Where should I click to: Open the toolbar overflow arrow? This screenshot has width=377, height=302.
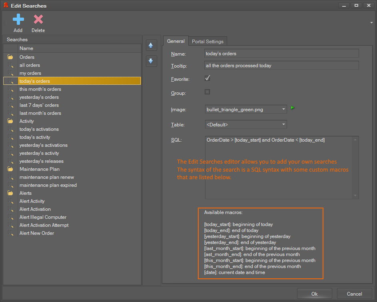pos(371,23)
